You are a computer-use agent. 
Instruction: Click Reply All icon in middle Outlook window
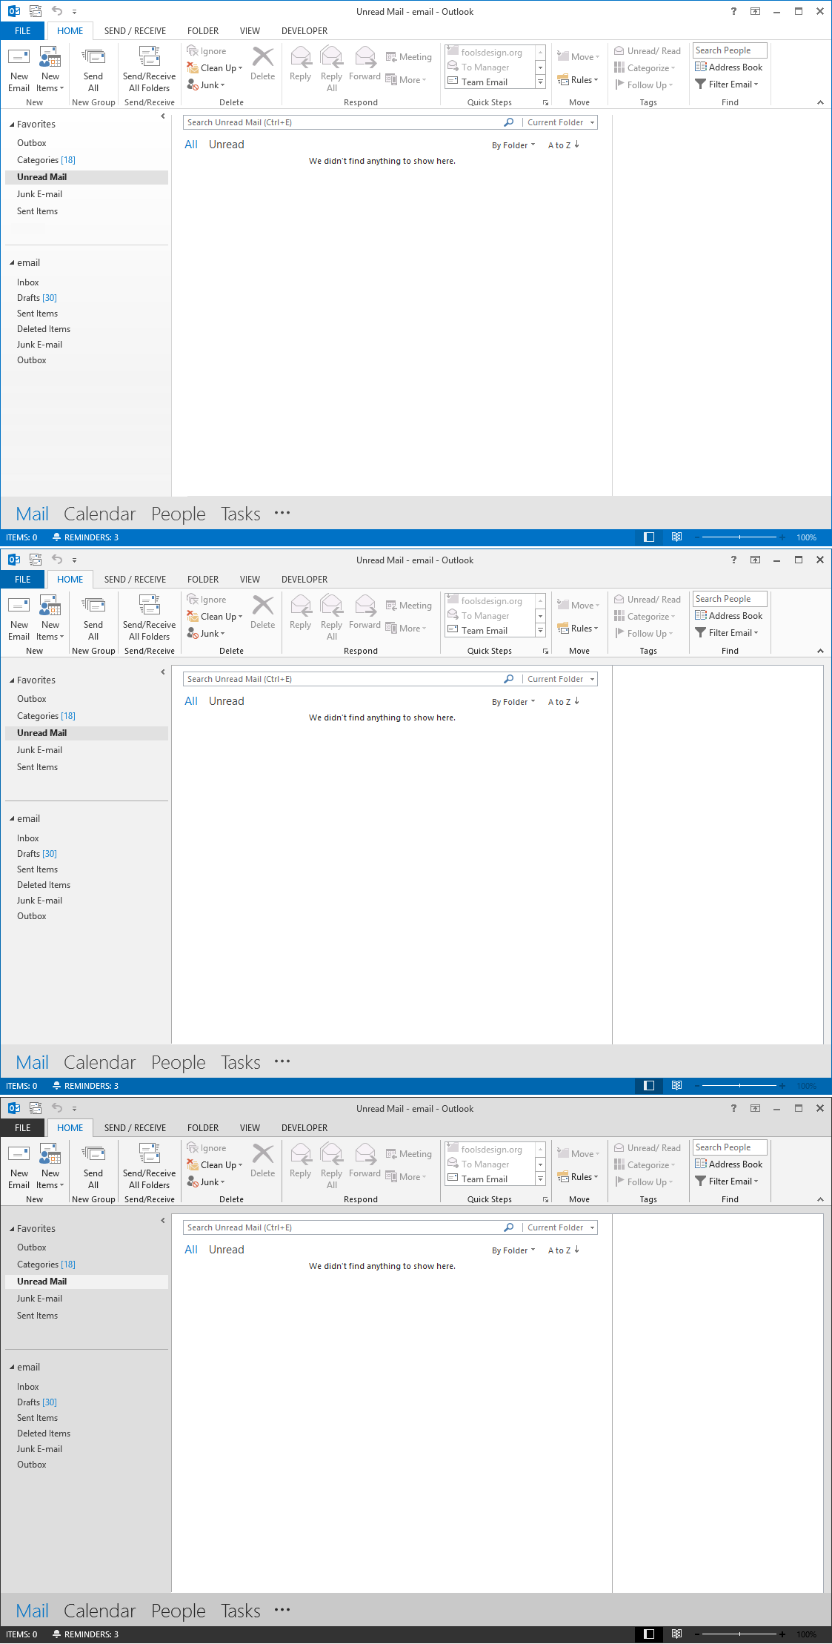pos(331,606)
